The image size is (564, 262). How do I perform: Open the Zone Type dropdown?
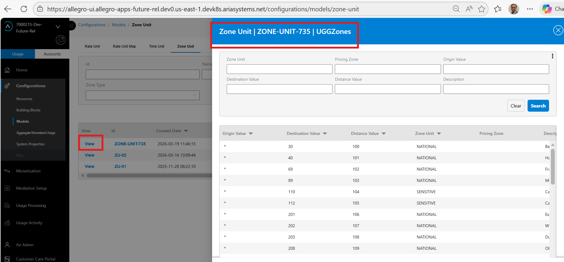(142, 95)
